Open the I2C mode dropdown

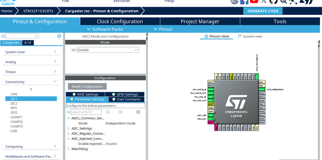[108, 50]
